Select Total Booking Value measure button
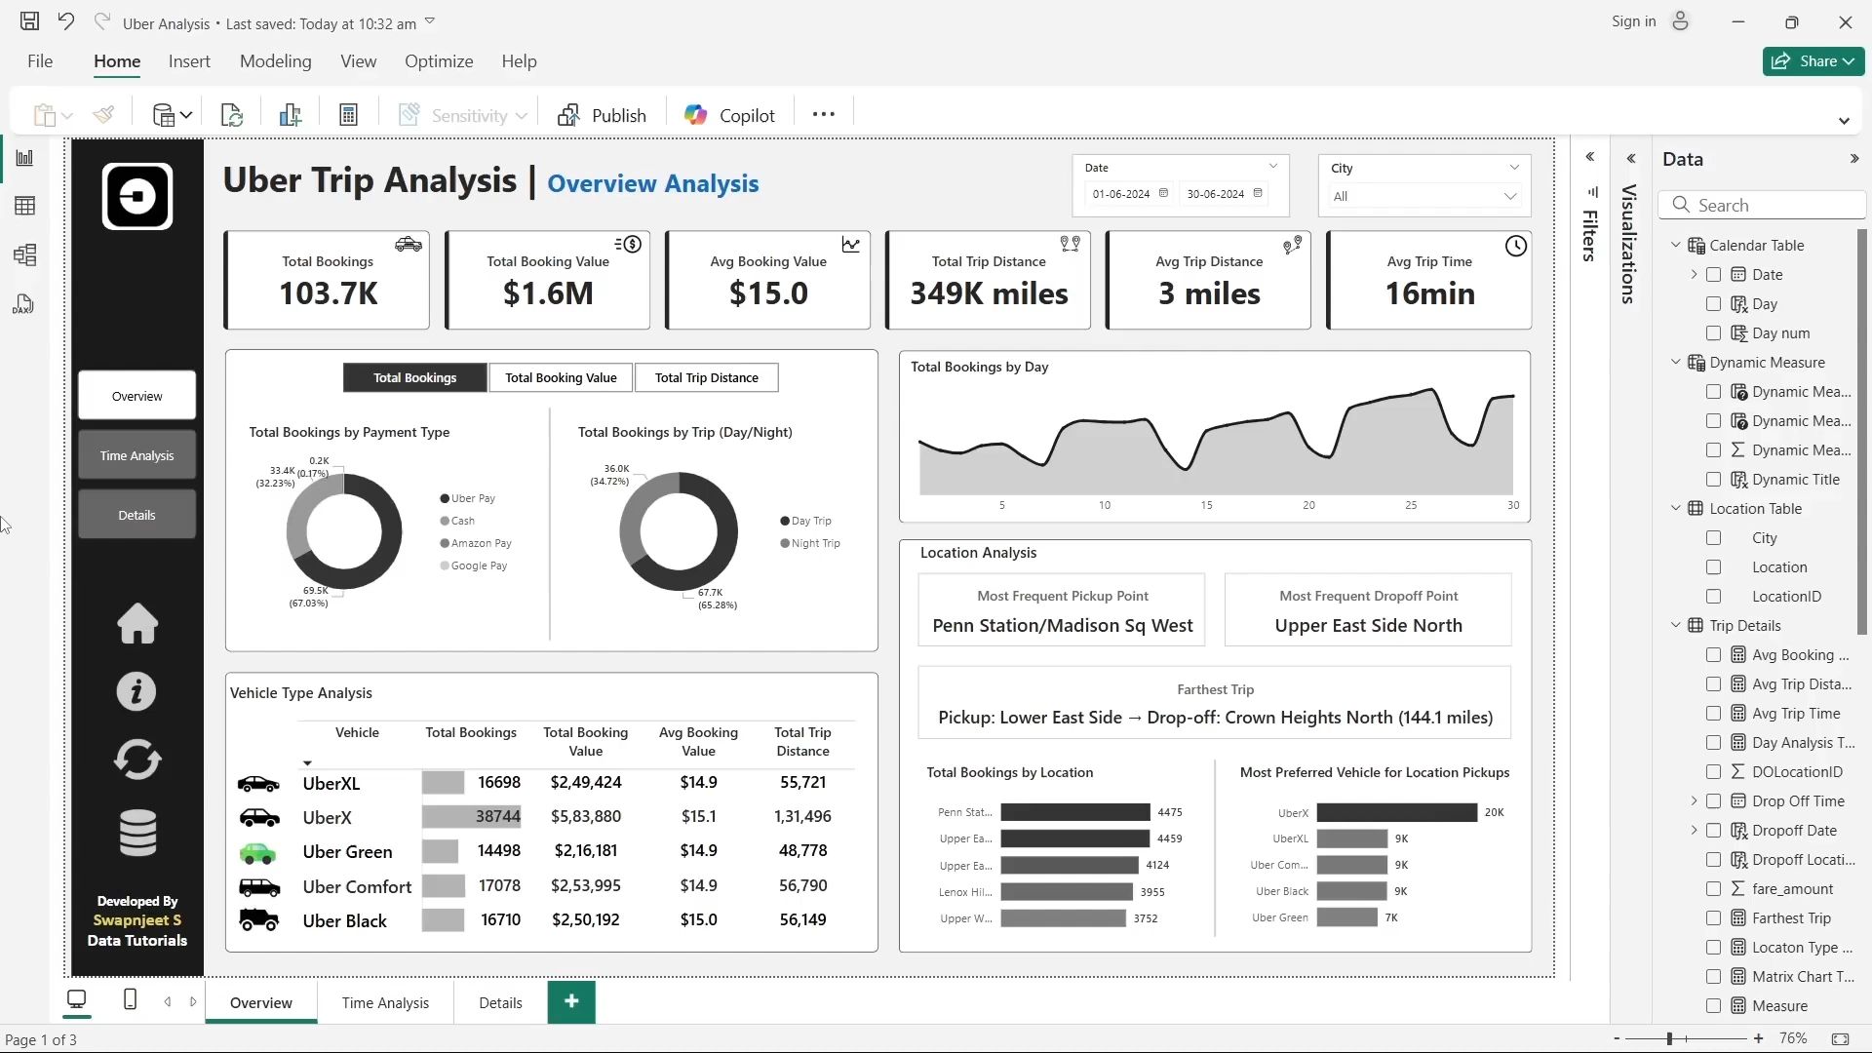Viewport: 1872px width, 1053px height. tap(561, 377)
